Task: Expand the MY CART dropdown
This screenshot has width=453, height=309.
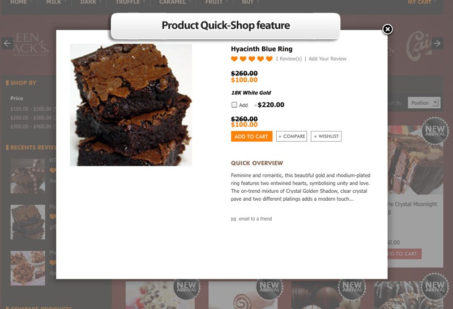Action: coord(421,2)
